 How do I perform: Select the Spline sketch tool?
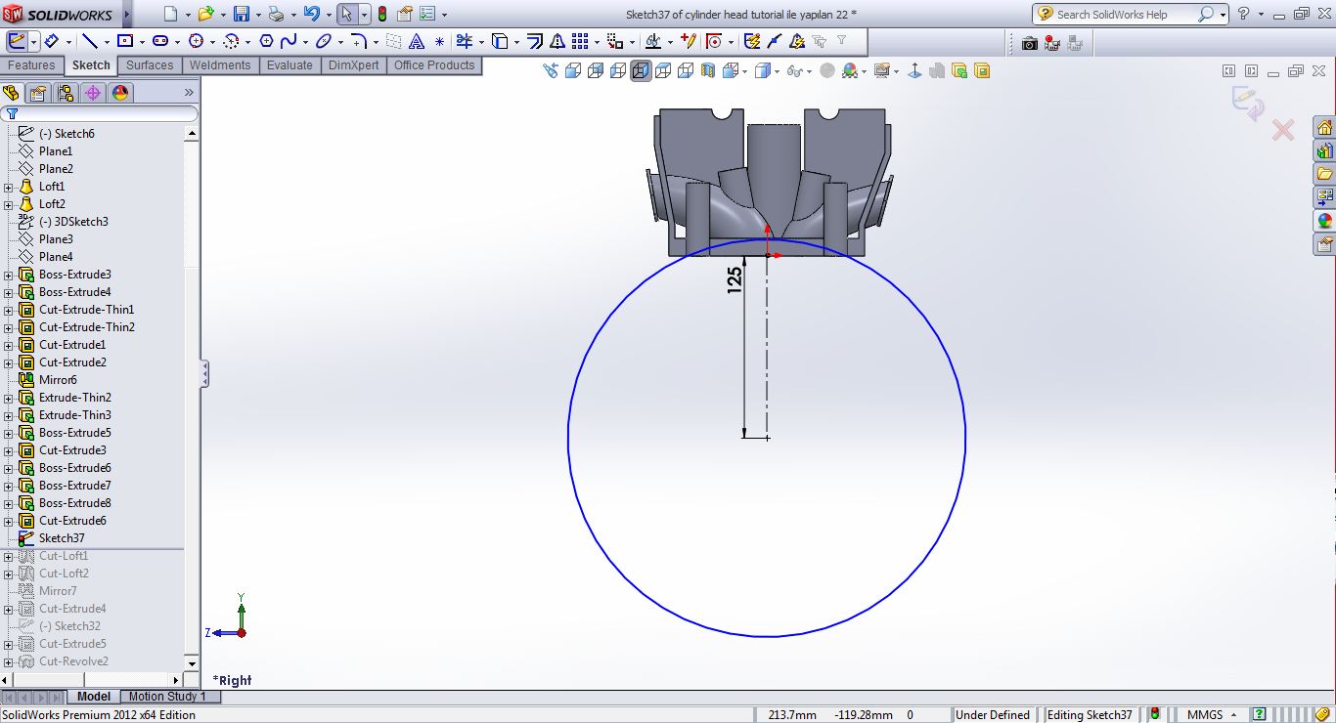click(x=289, y=42)
